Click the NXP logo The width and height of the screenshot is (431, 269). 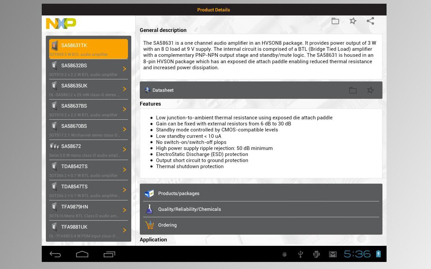(x=61, y=24)
